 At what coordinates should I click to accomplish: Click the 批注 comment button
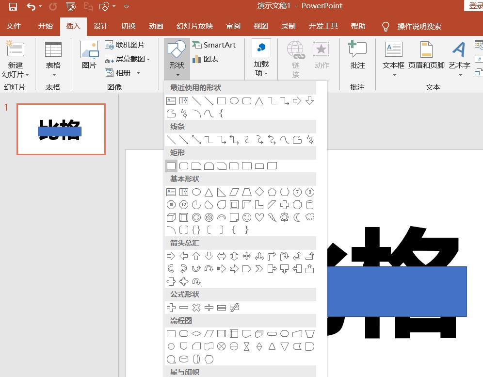click(357, 55)
